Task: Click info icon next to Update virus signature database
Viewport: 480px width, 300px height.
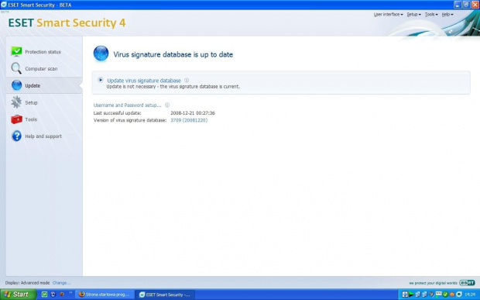Action: coord(187,81)
